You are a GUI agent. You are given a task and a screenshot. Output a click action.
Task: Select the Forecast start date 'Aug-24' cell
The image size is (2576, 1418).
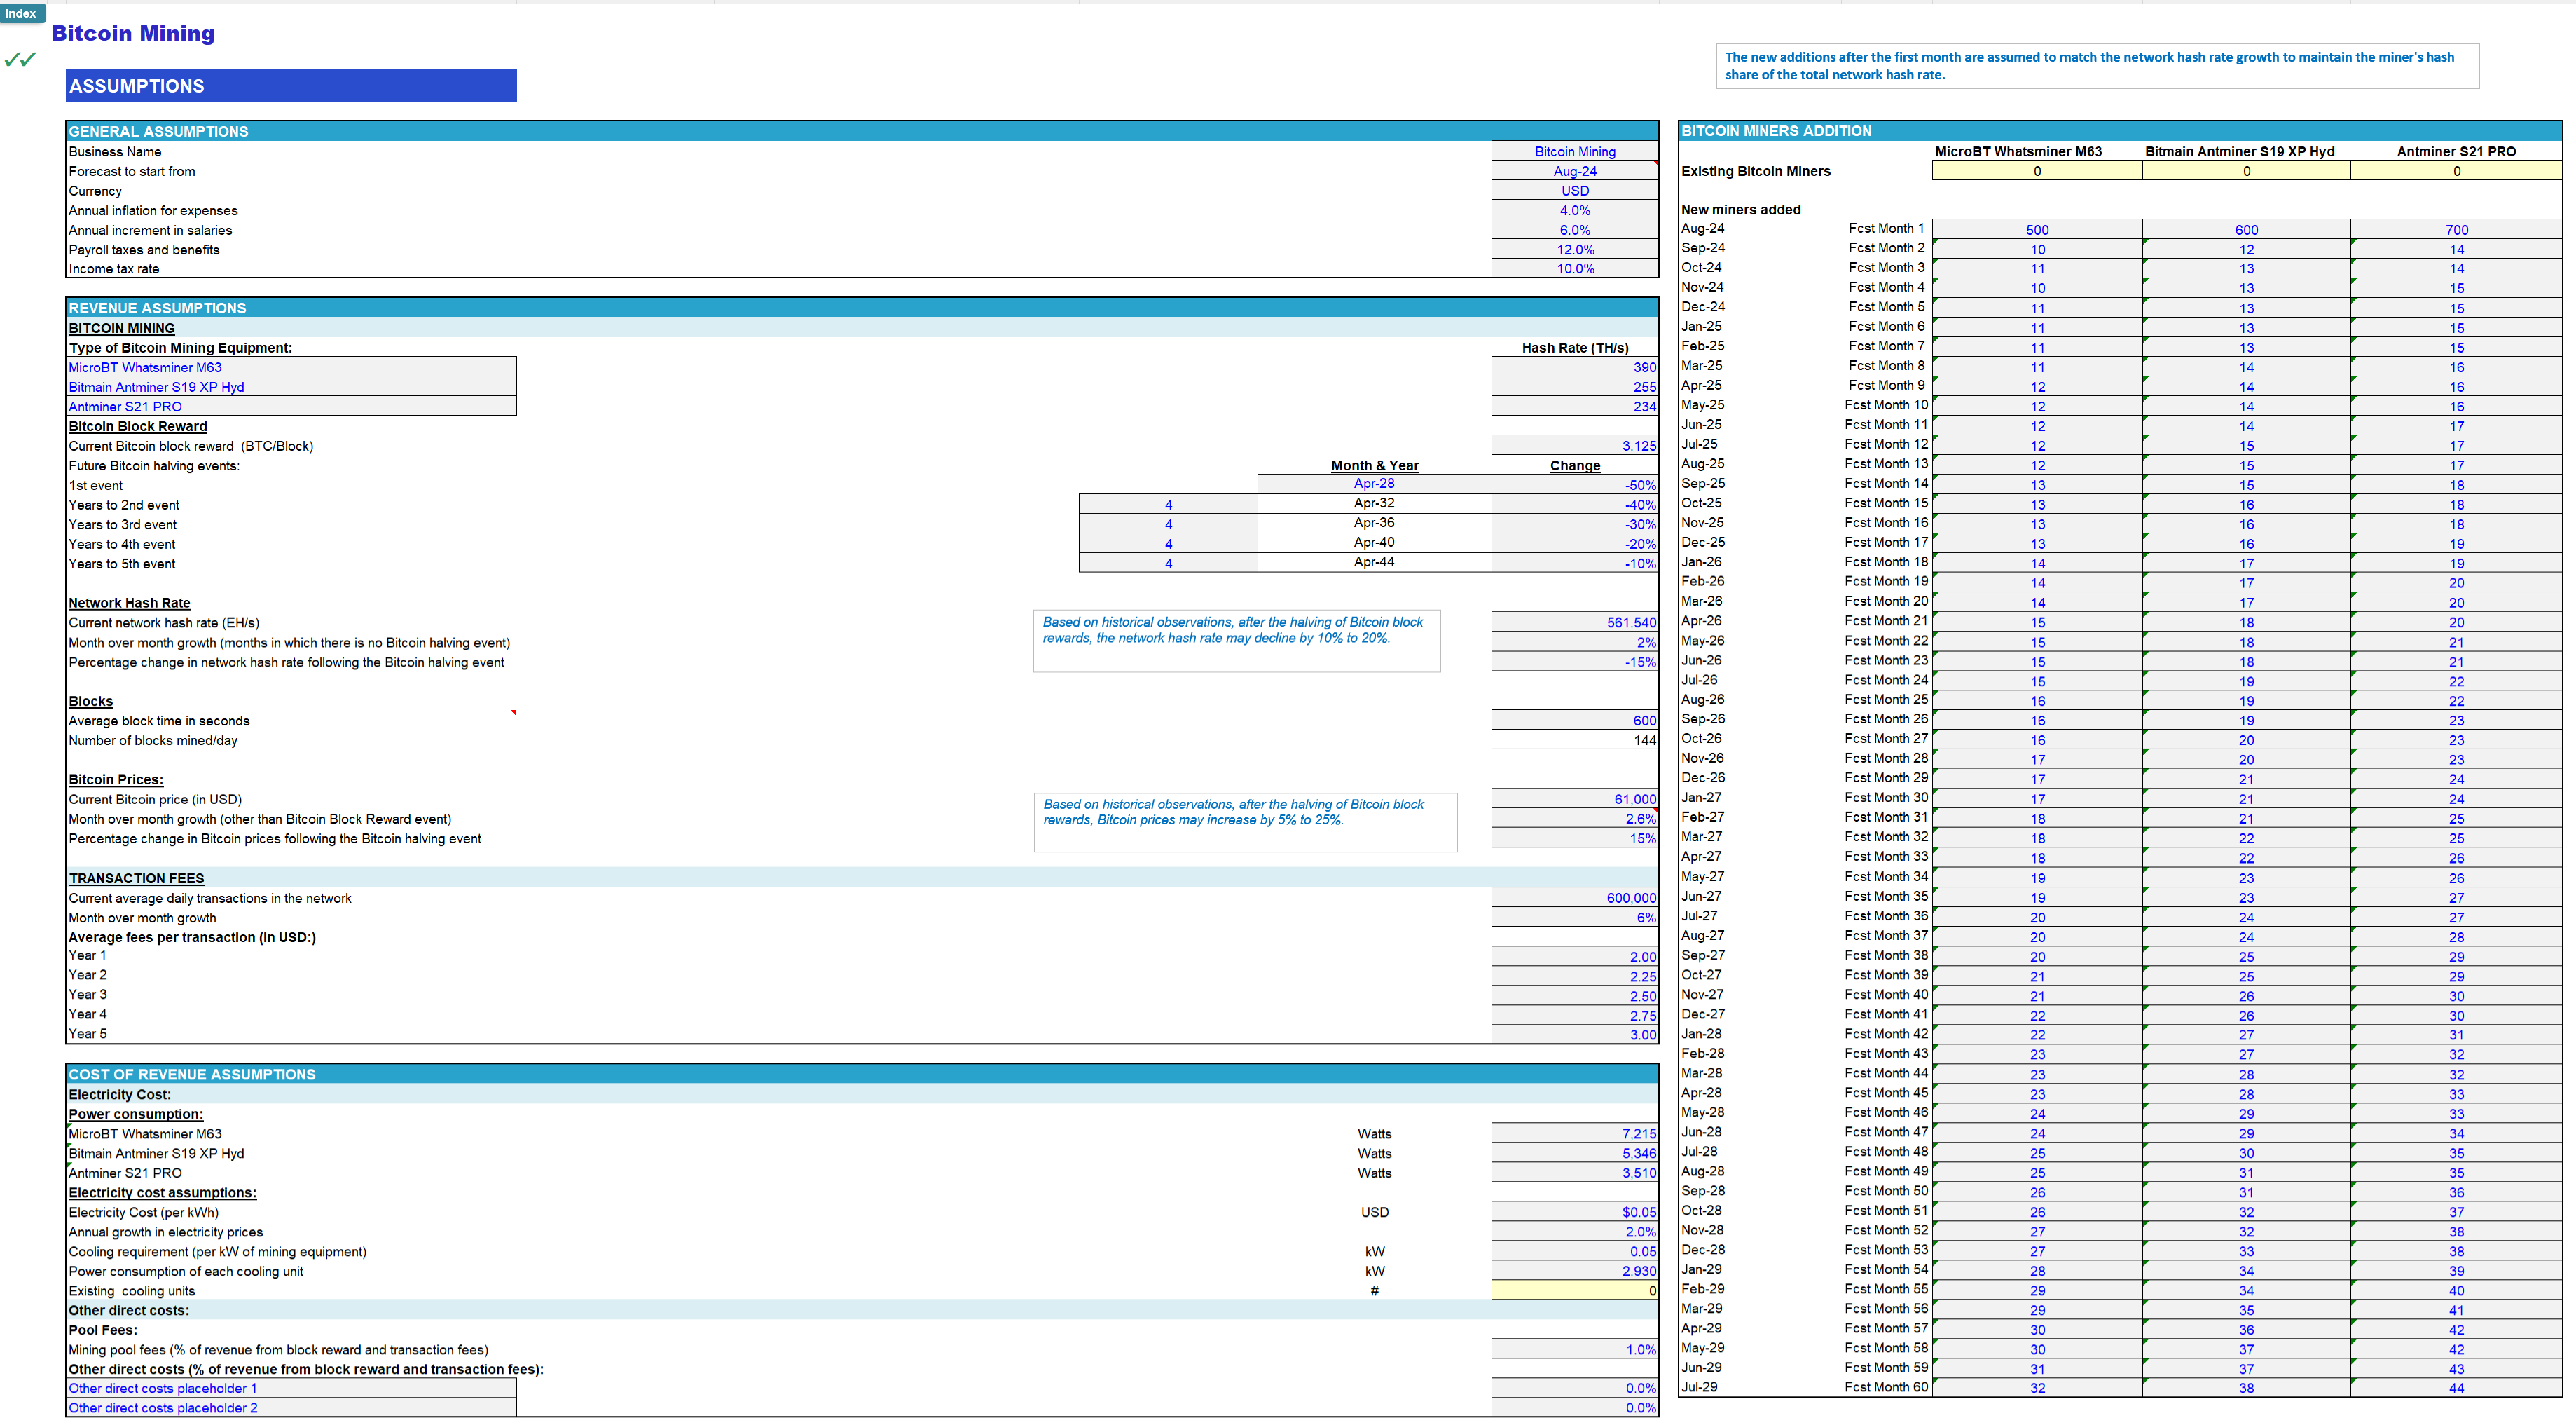point(1574,171)
